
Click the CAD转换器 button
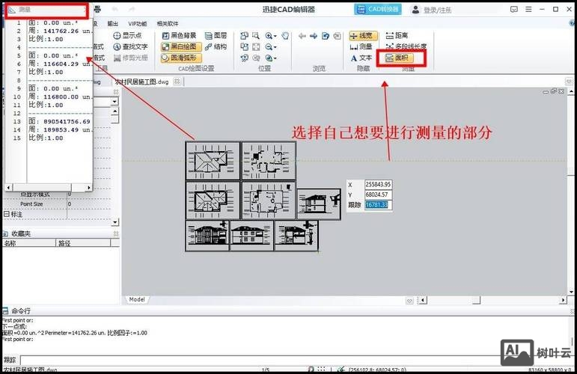pyautogui.click(x=377, y=9)
